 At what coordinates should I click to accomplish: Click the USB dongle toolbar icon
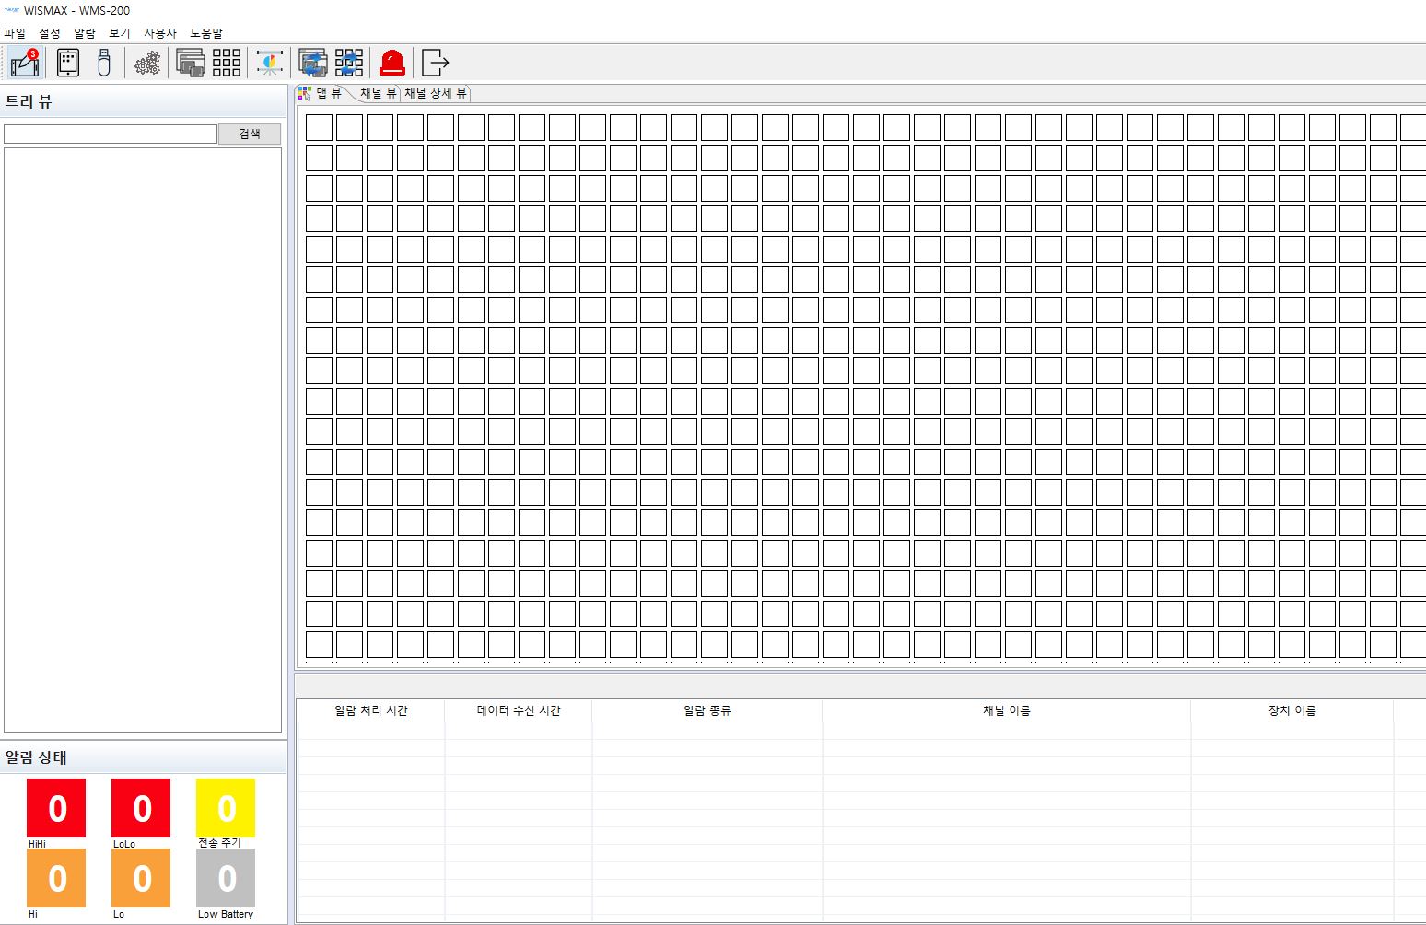pyautogui.click(x=104, y=63)
